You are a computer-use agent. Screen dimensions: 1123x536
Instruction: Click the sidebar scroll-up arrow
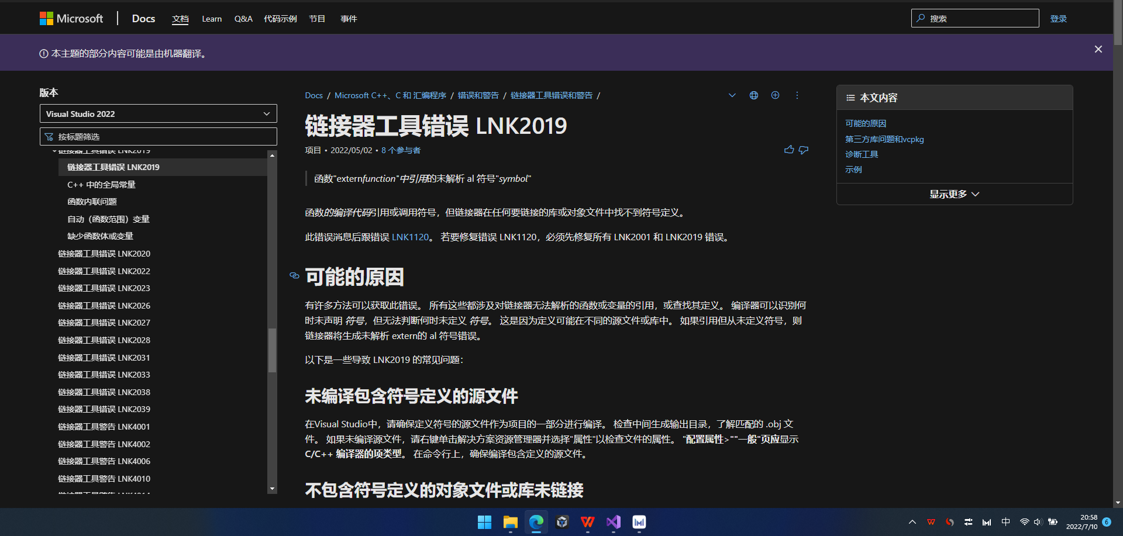[272, 155]
